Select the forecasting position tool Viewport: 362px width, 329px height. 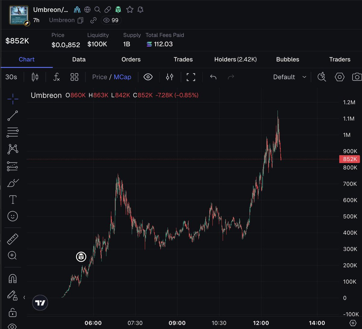coord(13,166)
